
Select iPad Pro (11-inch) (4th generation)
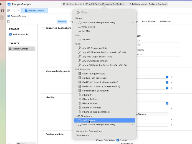coord(104,82)
